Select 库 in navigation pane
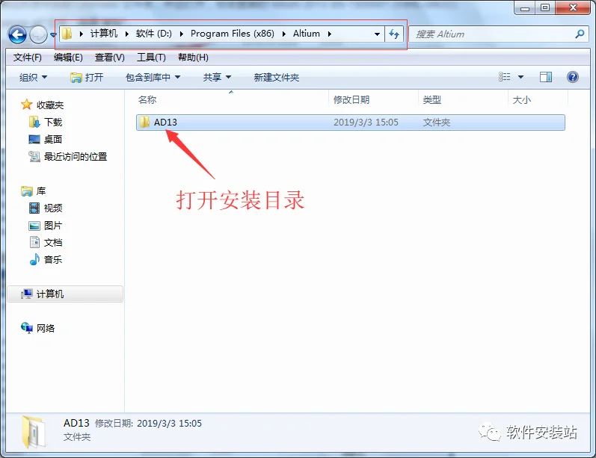Viewport: 596px width, 458px height. 41,191
